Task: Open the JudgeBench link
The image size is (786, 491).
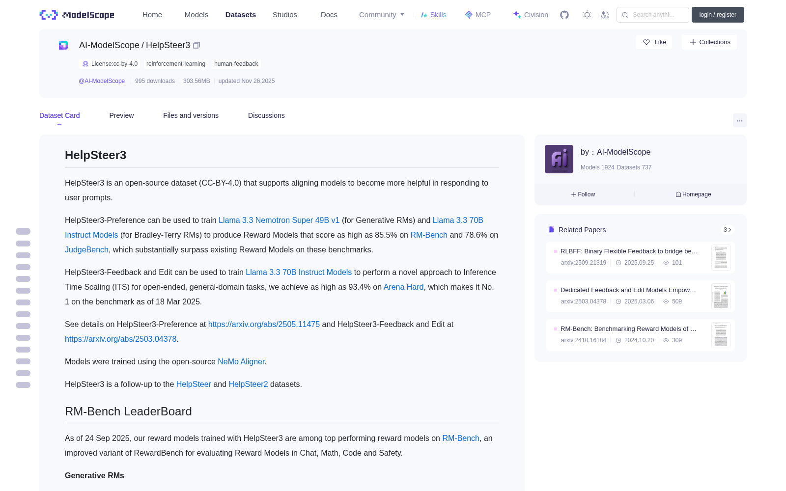Action: point(86,249)
